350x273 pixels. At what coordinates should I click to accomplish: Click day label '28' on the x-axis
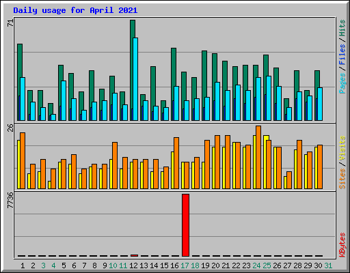pyautogui.click(x=297, y=265)
